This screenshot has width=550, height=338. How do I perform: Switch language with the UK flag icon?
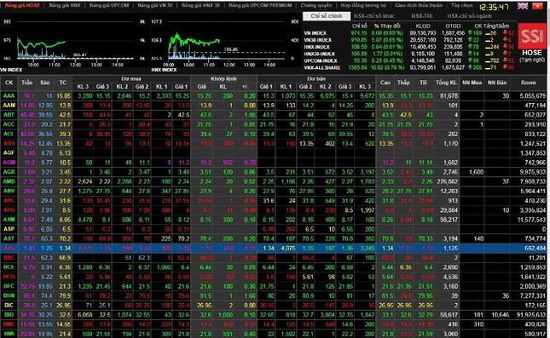[x=523, y=6]
